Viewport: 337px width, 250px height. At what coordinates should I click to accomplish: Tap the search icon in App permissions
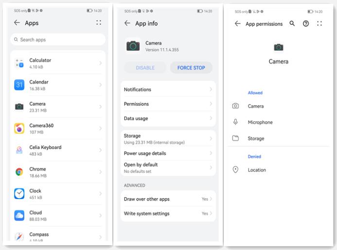pyautogui.click(x=292, y=23)
